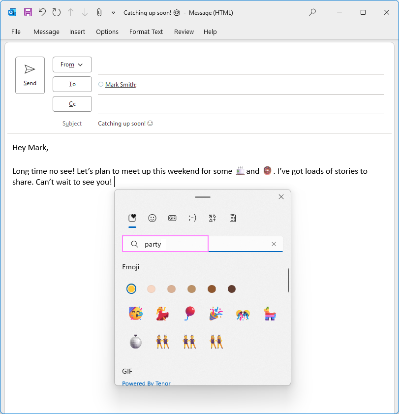Insert the confetti ball emoji

[243, 315]
